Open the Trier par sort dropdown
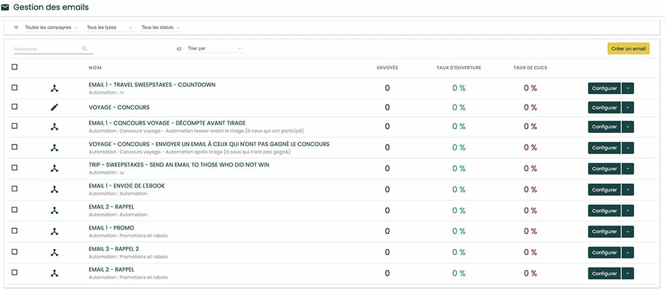 (x=214, y=49)
